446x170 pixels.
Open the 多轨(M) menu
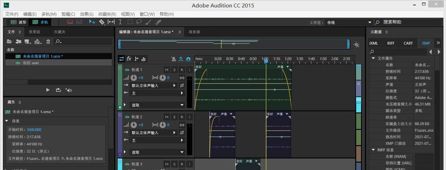49,14
